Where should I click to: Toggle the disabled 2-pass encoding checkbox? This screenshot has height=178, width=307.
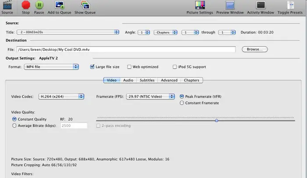pos(98,126)
